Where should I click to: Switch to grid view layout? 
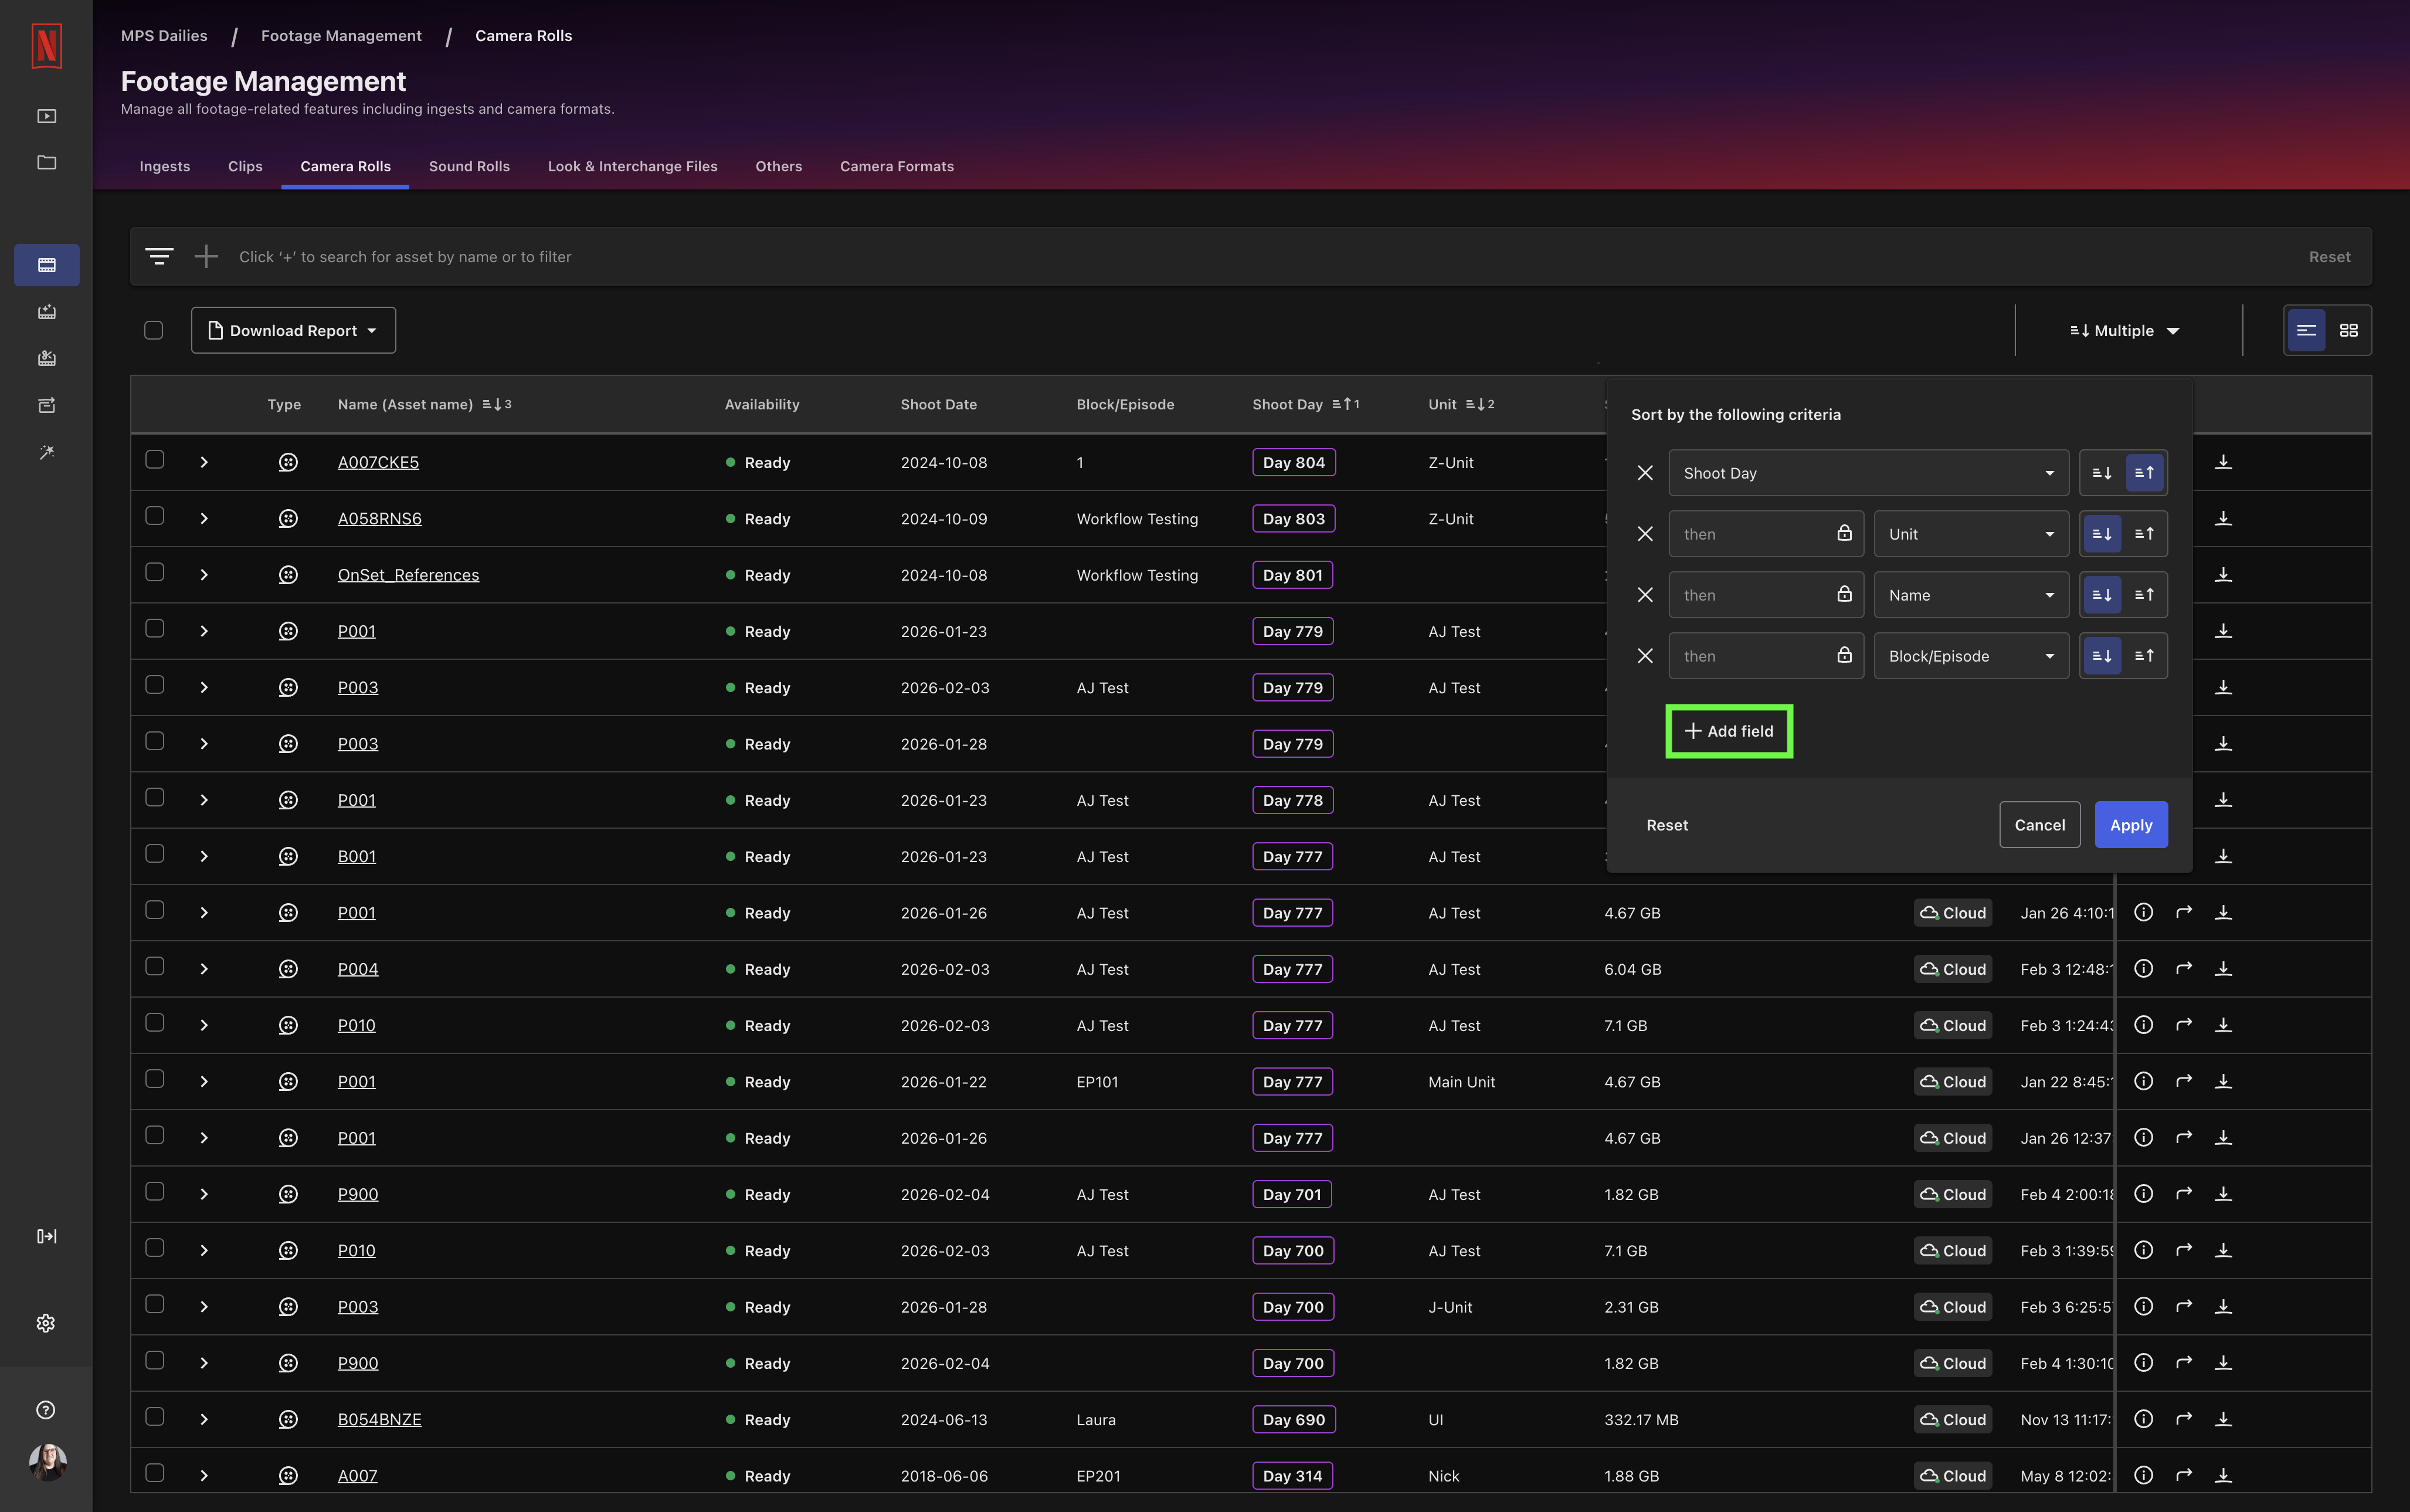(x=2348, y=330)
